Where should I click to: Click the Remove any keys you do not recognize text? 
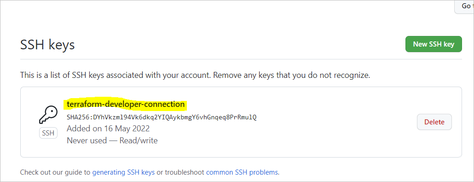tap(292, 75)
